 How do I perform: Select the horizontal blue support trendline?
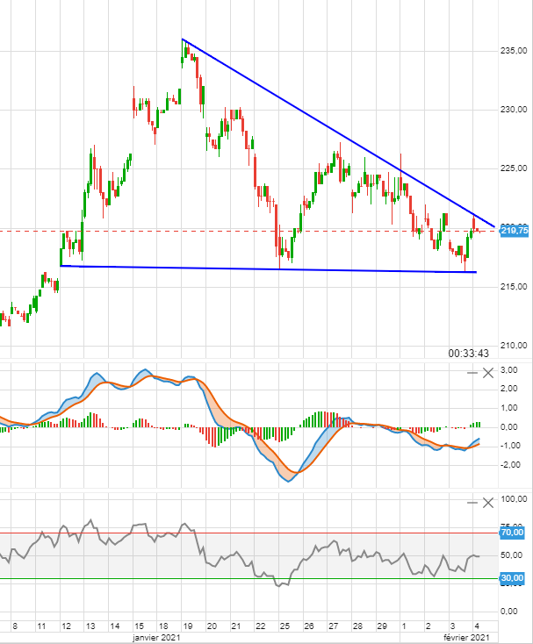[x=263, y=268]
